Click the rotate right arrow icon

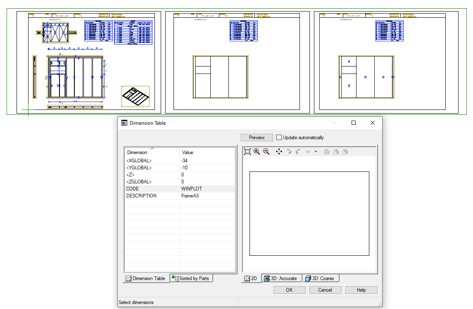coord(297,152)
